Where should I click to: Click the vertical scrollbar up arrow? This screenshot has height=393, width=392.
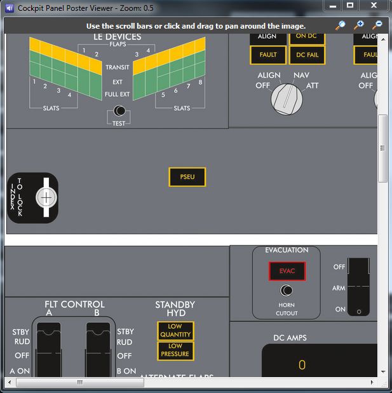[x=383, y=39]
